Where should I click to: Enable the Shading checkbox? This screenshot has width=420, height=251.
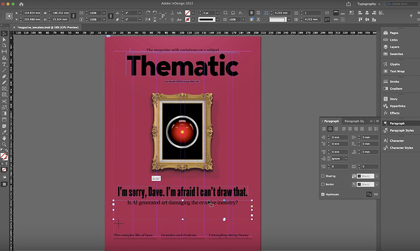click(323, 176)
